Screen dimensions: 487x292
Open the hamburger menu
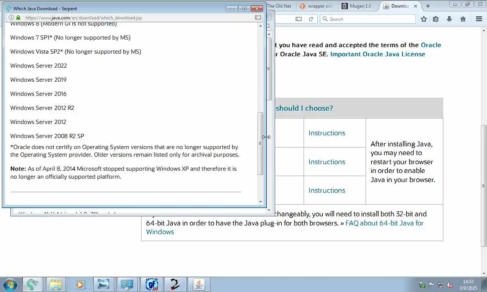coord(479,19)
